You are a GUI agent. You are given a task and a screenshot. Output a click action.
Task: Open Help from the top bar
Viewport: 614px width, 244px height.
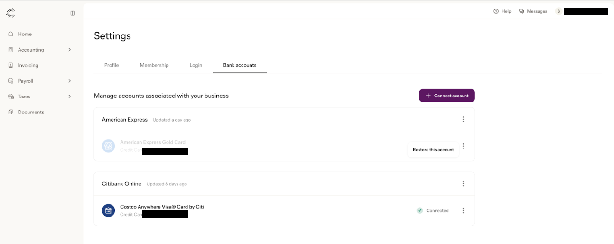tap(502, 11)
